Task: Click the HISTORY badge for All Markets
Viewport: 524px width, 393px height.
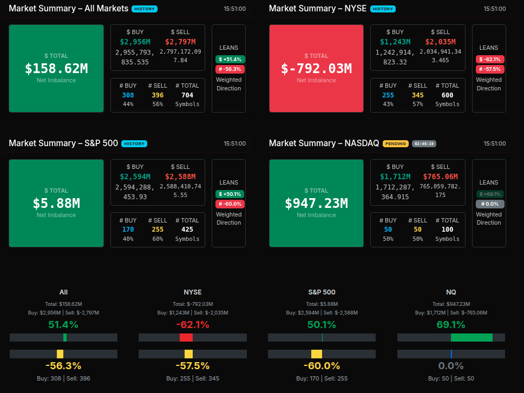Action: point(145,9)
